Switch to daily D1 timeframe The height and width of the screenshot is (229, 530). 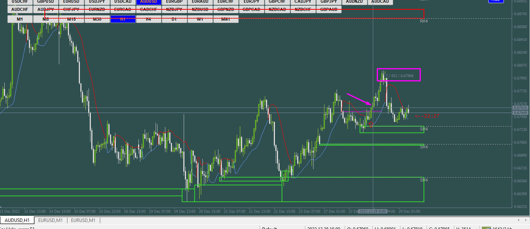174,19
